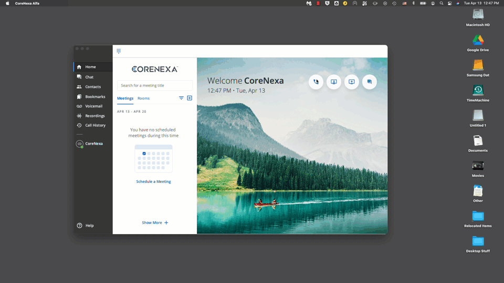The image size is (504, 283).
Task: Select Untitled 1 drive icon
Action: tap(478, 118)
